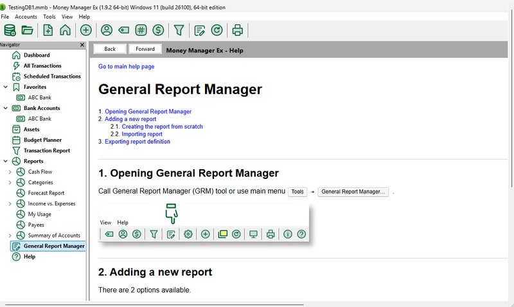Viewport: 514px width, 307px height.
Task: Open Budget Planner in the Navigator
Action: pyautogui.click(x=42, y=140)
